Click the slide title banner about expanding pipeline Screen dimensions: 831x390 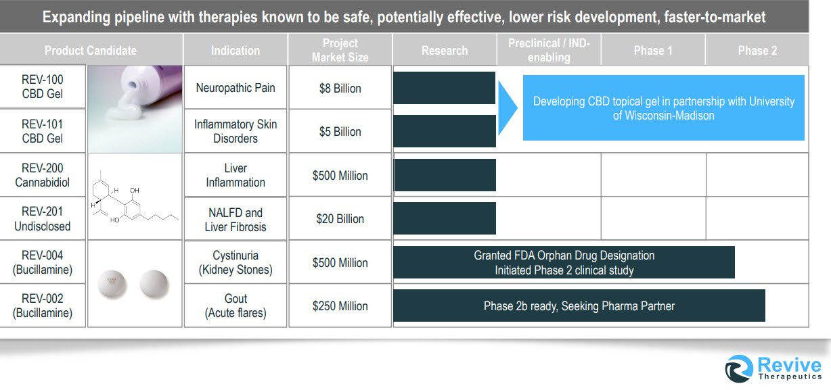404,17
